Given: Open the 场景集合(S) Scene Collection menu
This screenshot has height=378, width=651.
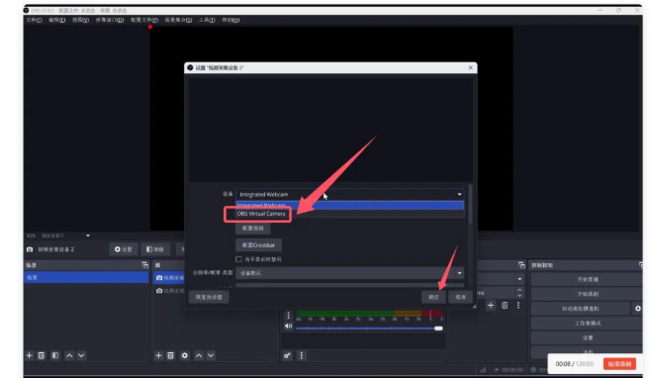Looking at the screenshot, I should coord(178,20).
